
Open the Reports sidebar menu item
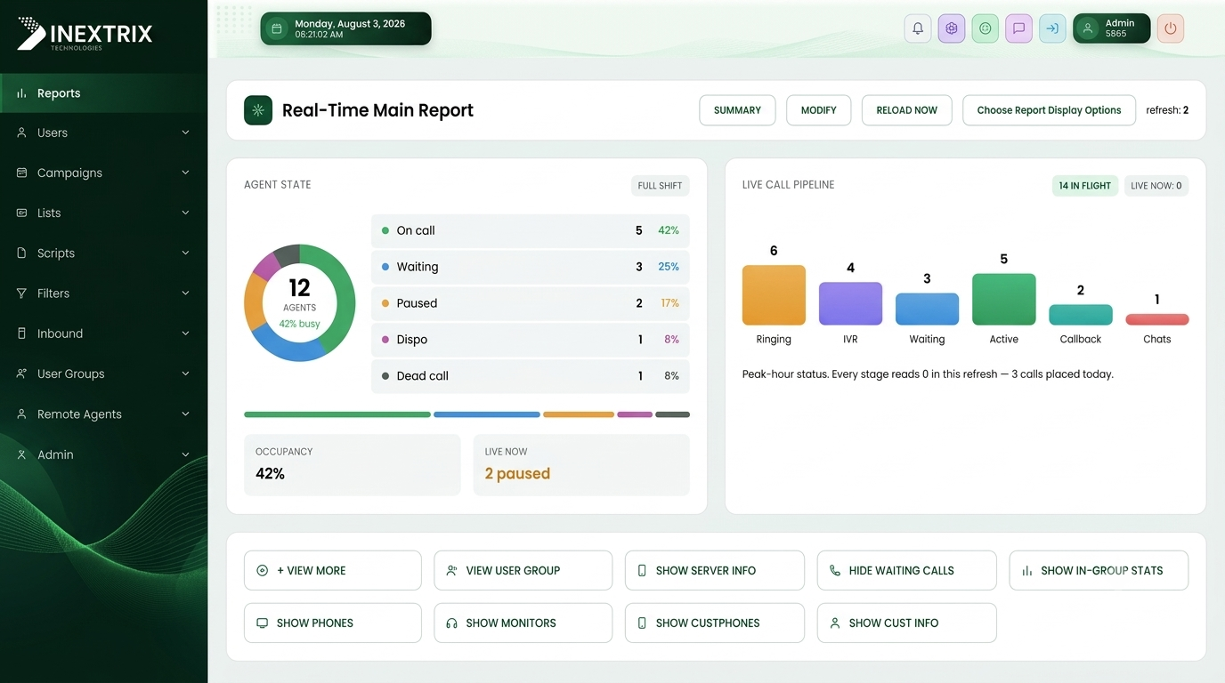tap(103, 93)
